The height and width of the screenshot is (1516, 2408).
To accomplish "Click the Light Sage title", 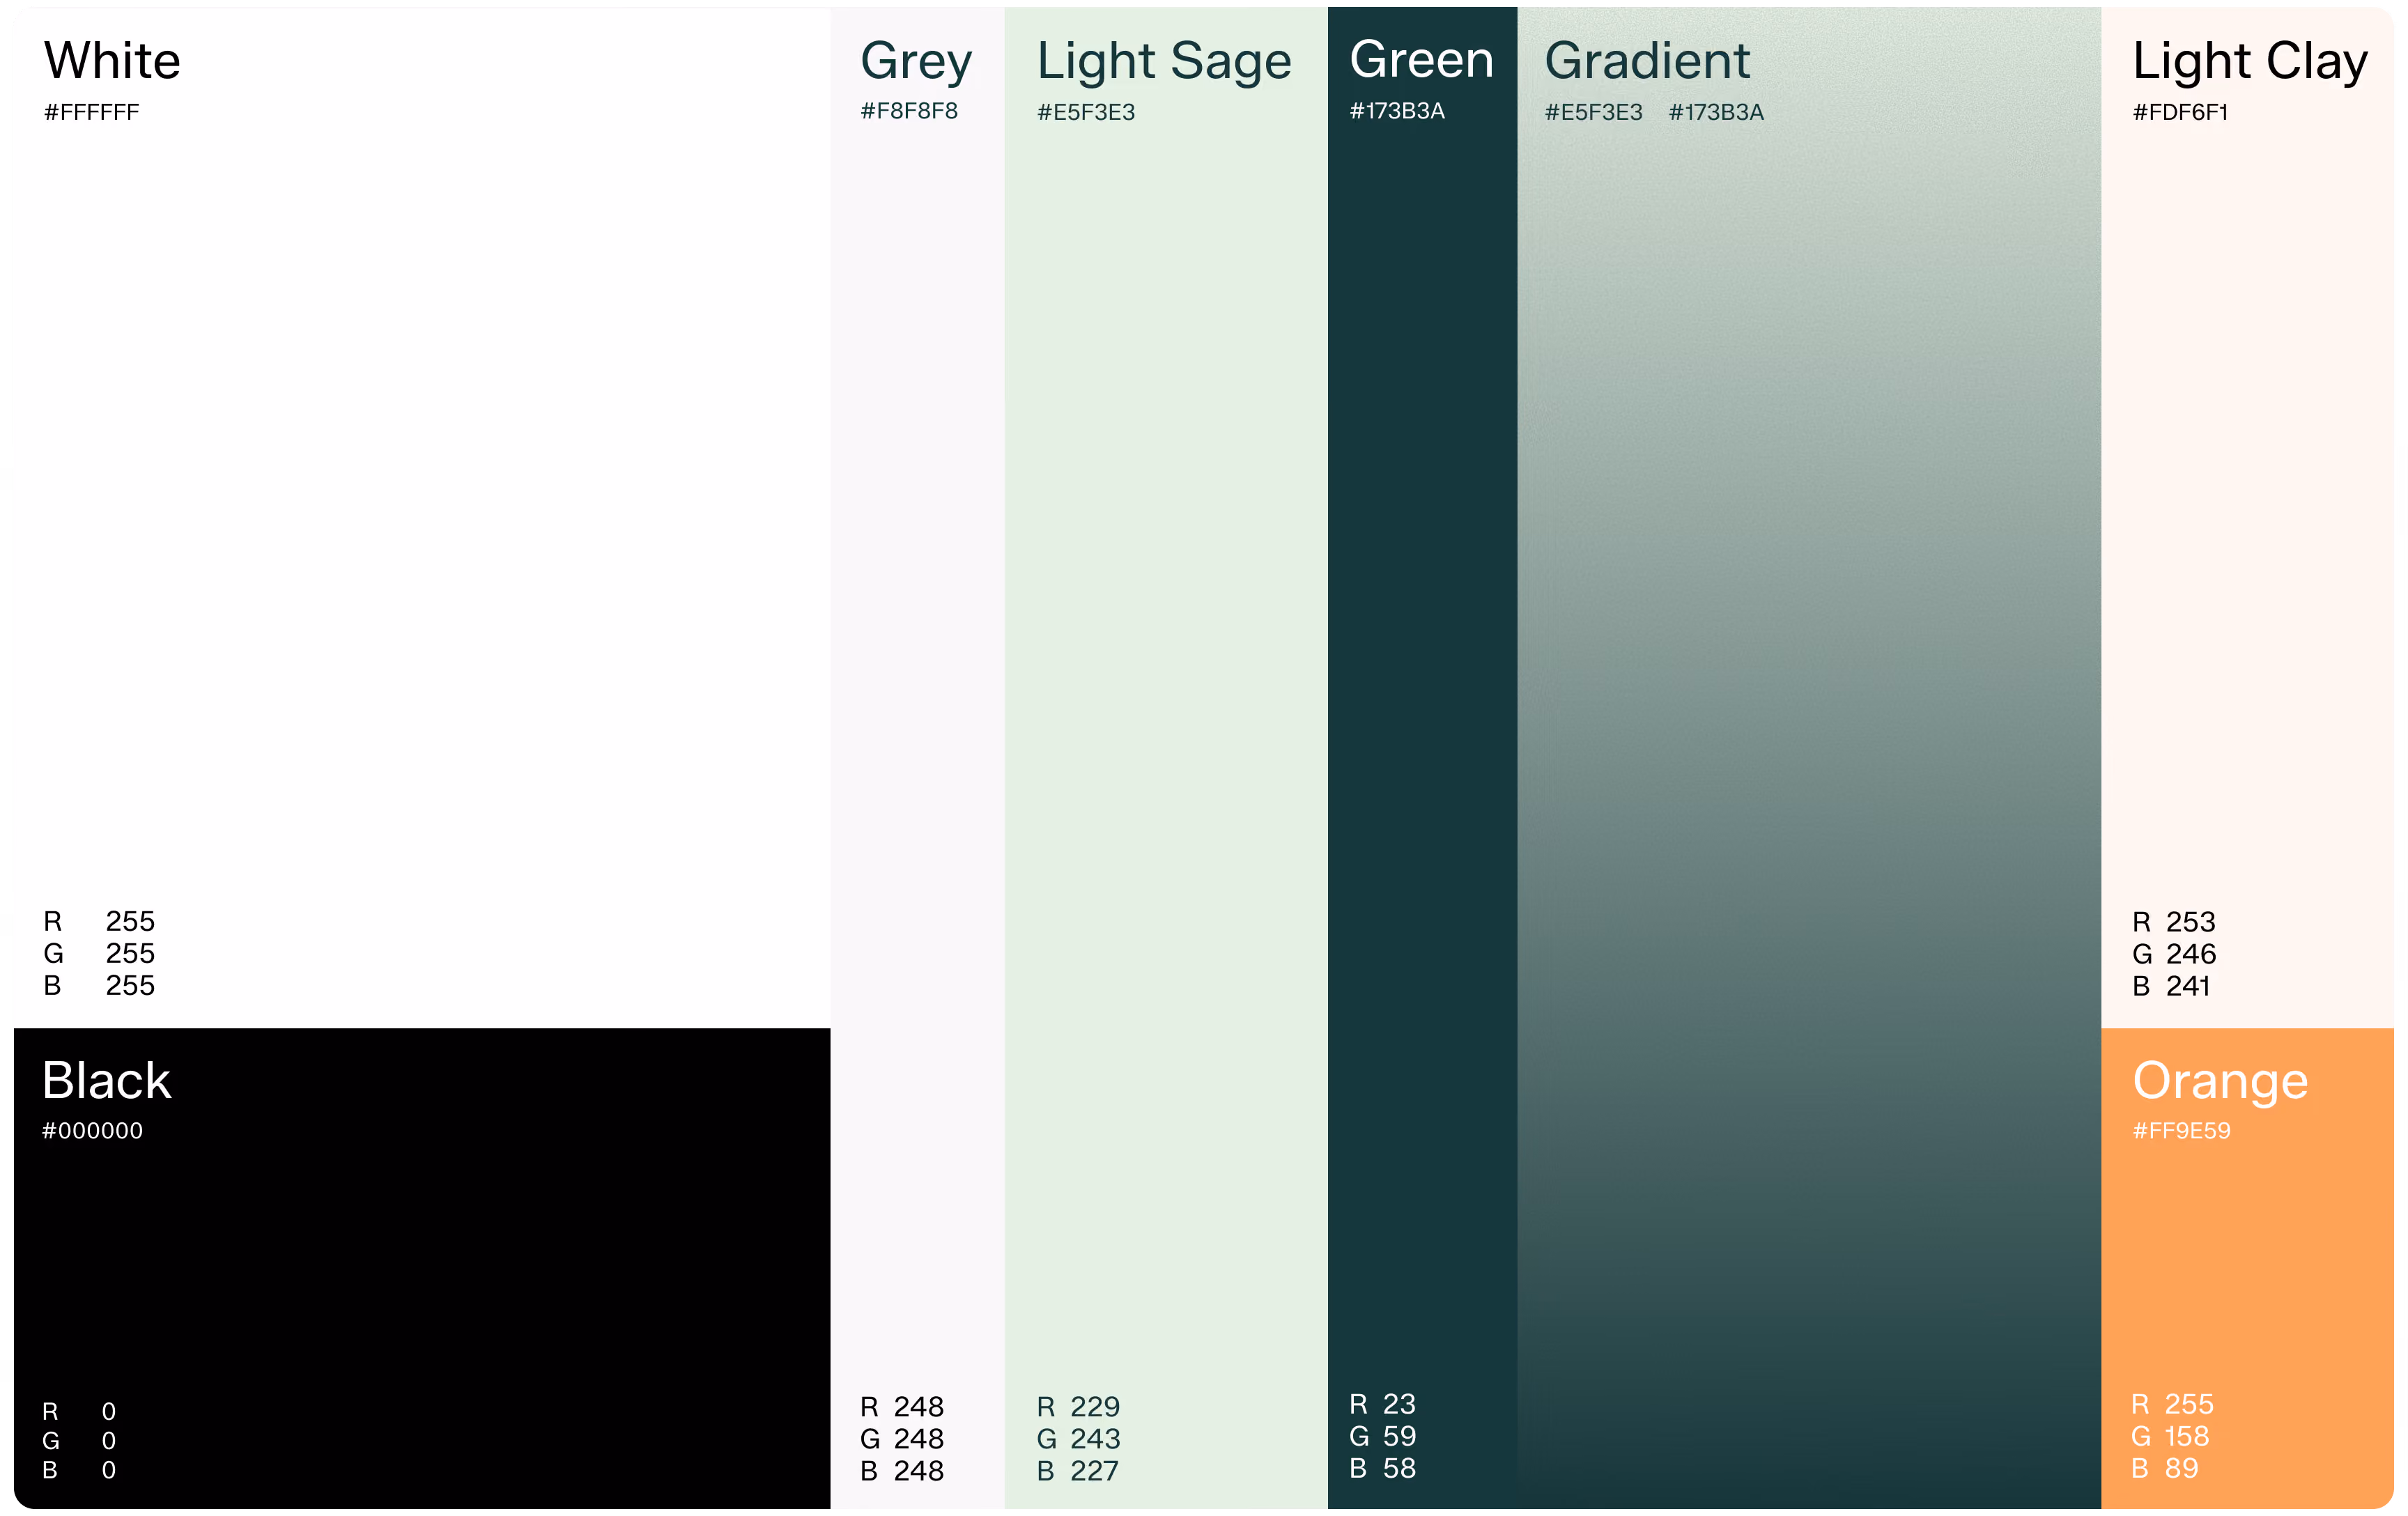I will click(x=1164, y=63).
